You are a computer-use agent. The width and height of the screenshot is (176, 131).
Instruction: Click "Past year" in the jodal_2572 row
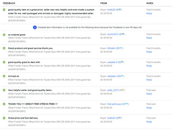pyautogui.click(x=151, y=90)
